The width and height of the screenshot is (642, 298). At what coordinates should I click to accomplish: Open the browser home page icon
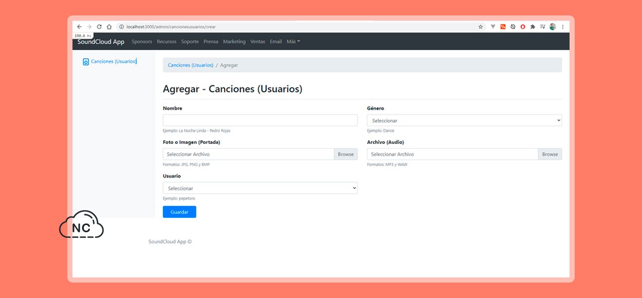click(109, 27)
